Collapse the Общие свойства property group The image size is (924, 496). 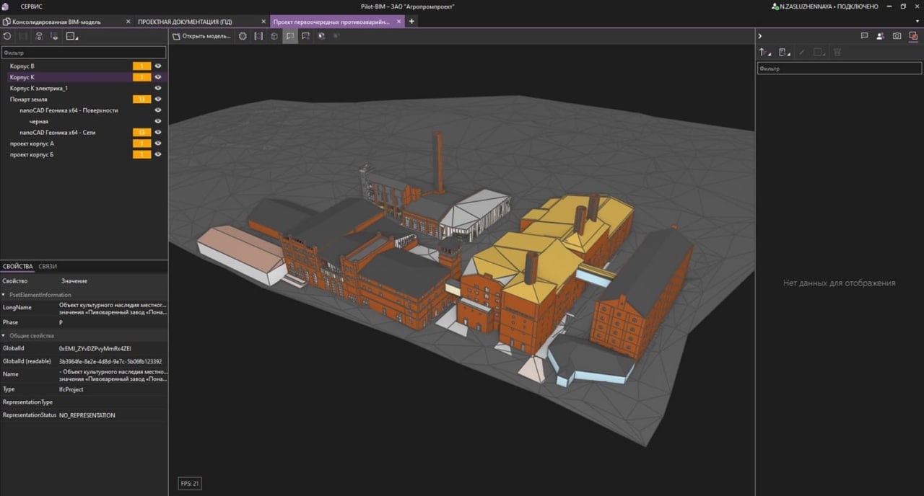[x=4, y=336]
